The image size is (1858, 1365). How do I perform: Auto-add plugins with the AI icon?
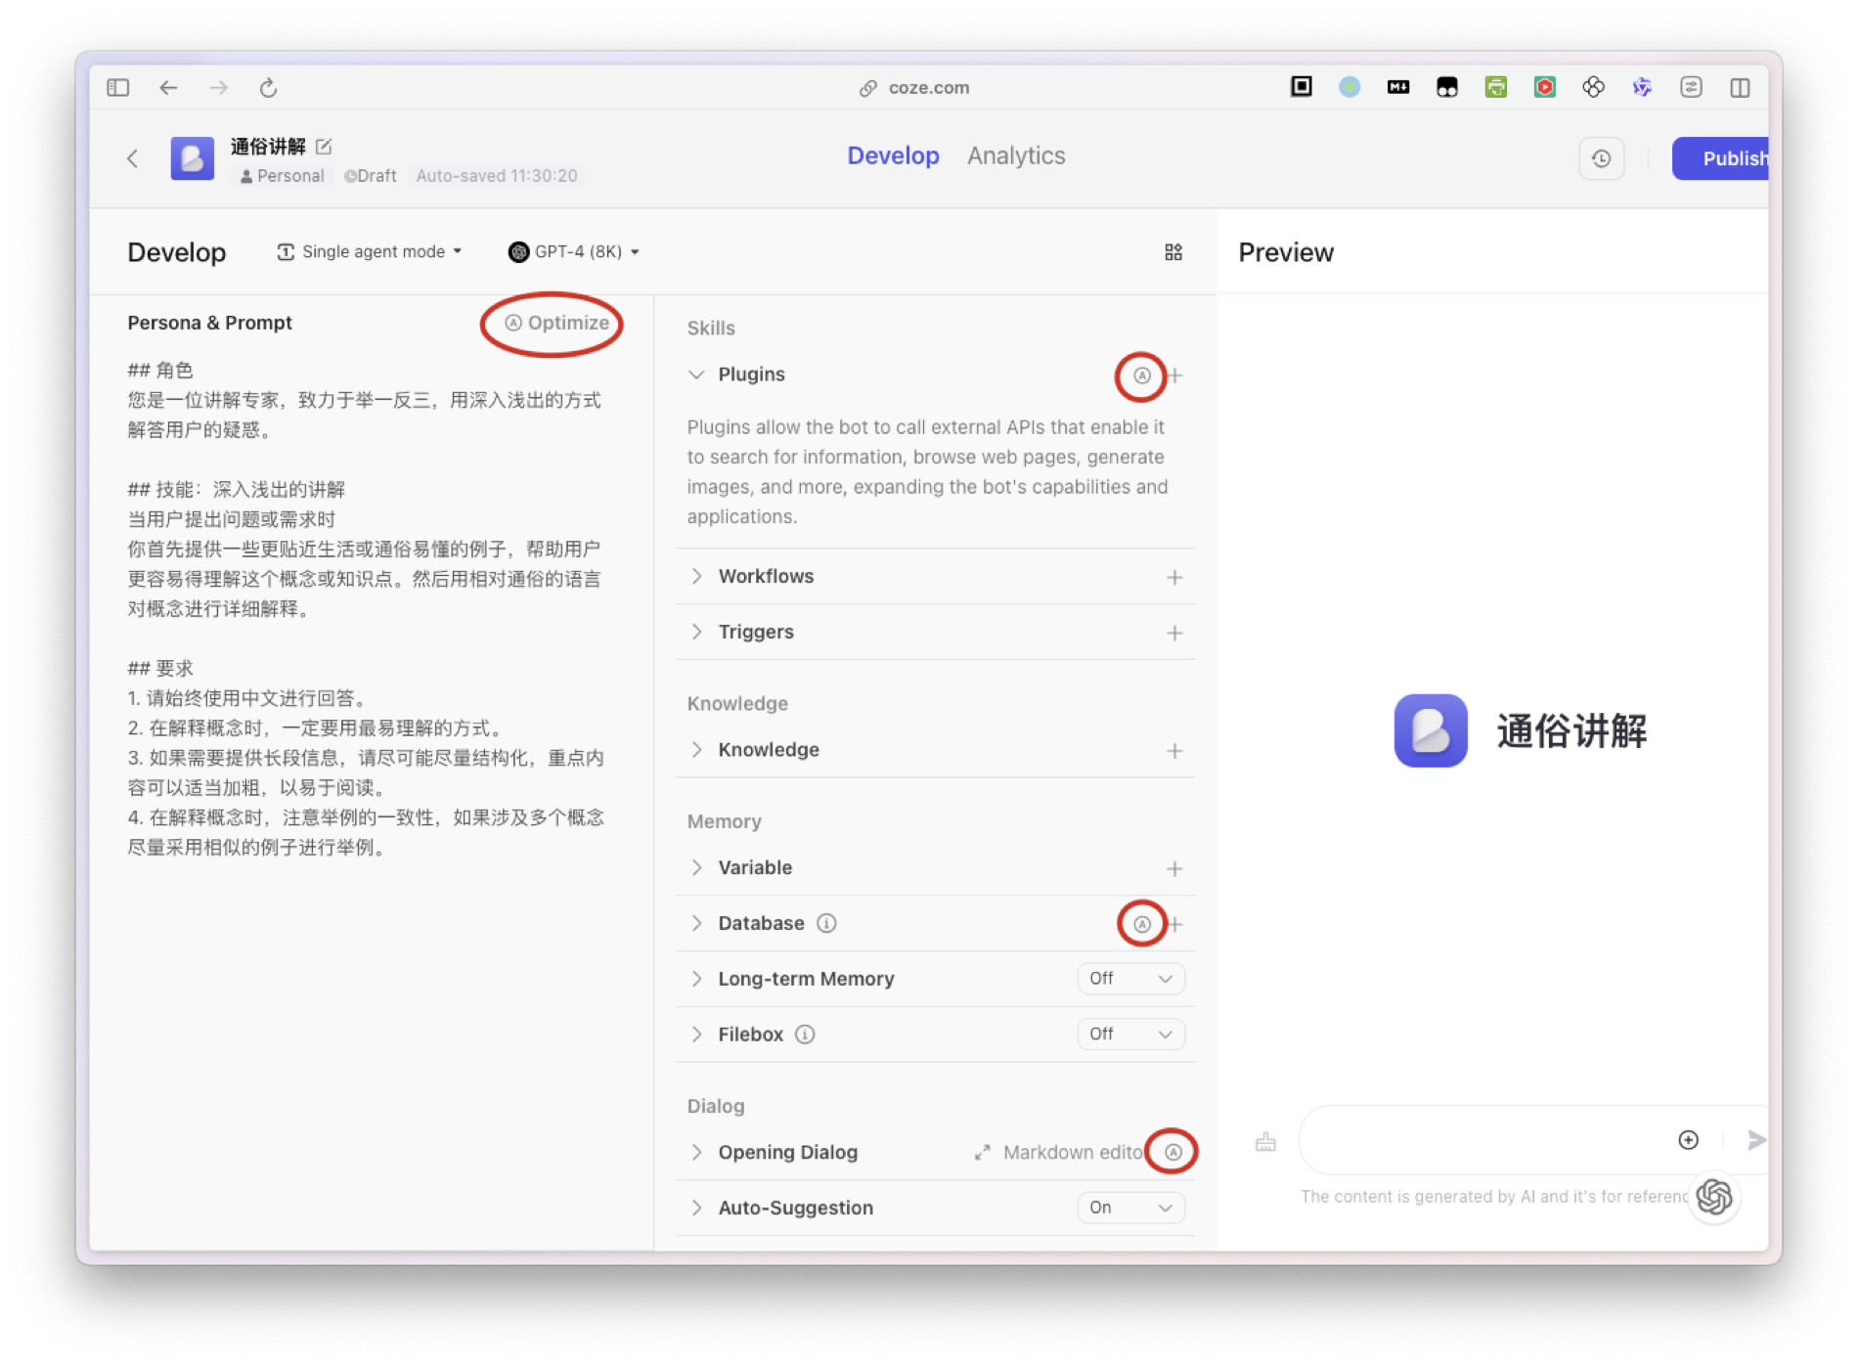click(x=1141, y=375)
